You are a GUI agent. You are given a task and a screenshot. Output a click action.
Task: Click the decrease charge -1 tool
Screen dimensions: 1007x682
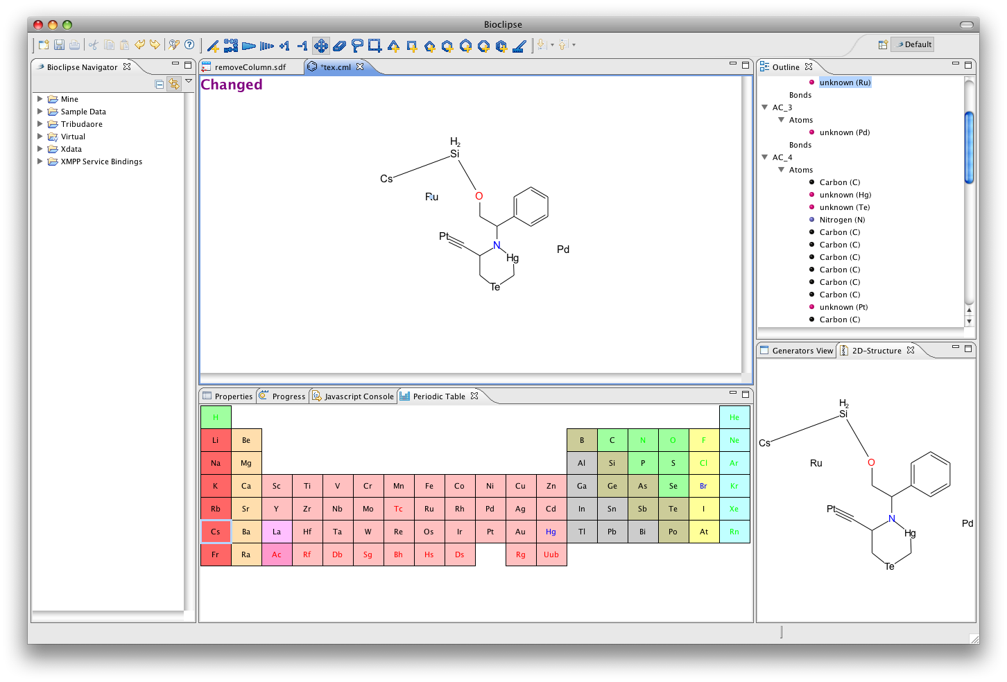(x=302, y=46)
